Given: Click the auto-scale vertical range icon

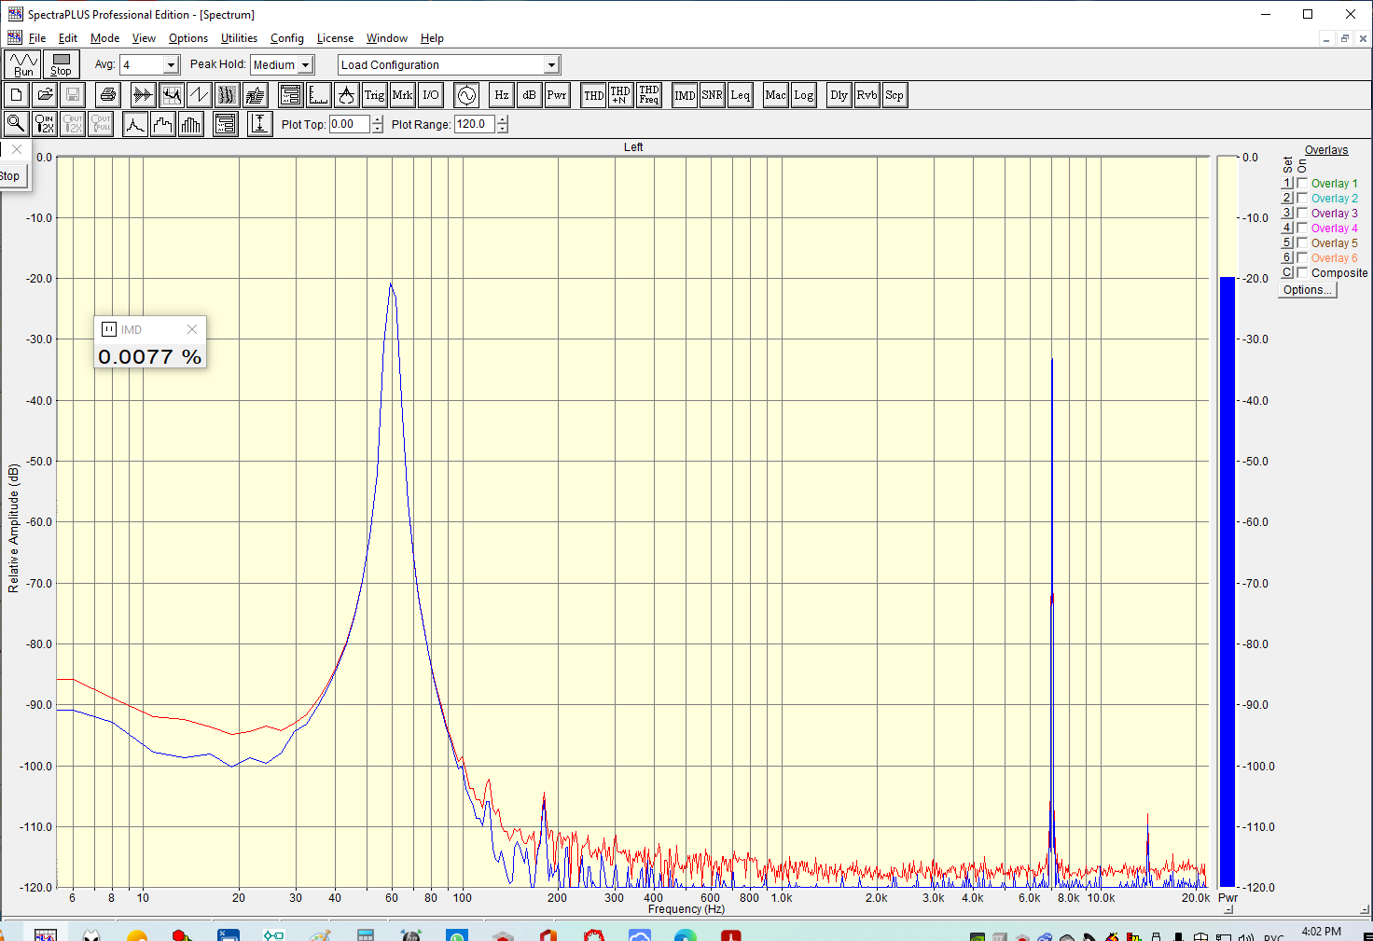Looking at the screenshot, I should (260, 124).
